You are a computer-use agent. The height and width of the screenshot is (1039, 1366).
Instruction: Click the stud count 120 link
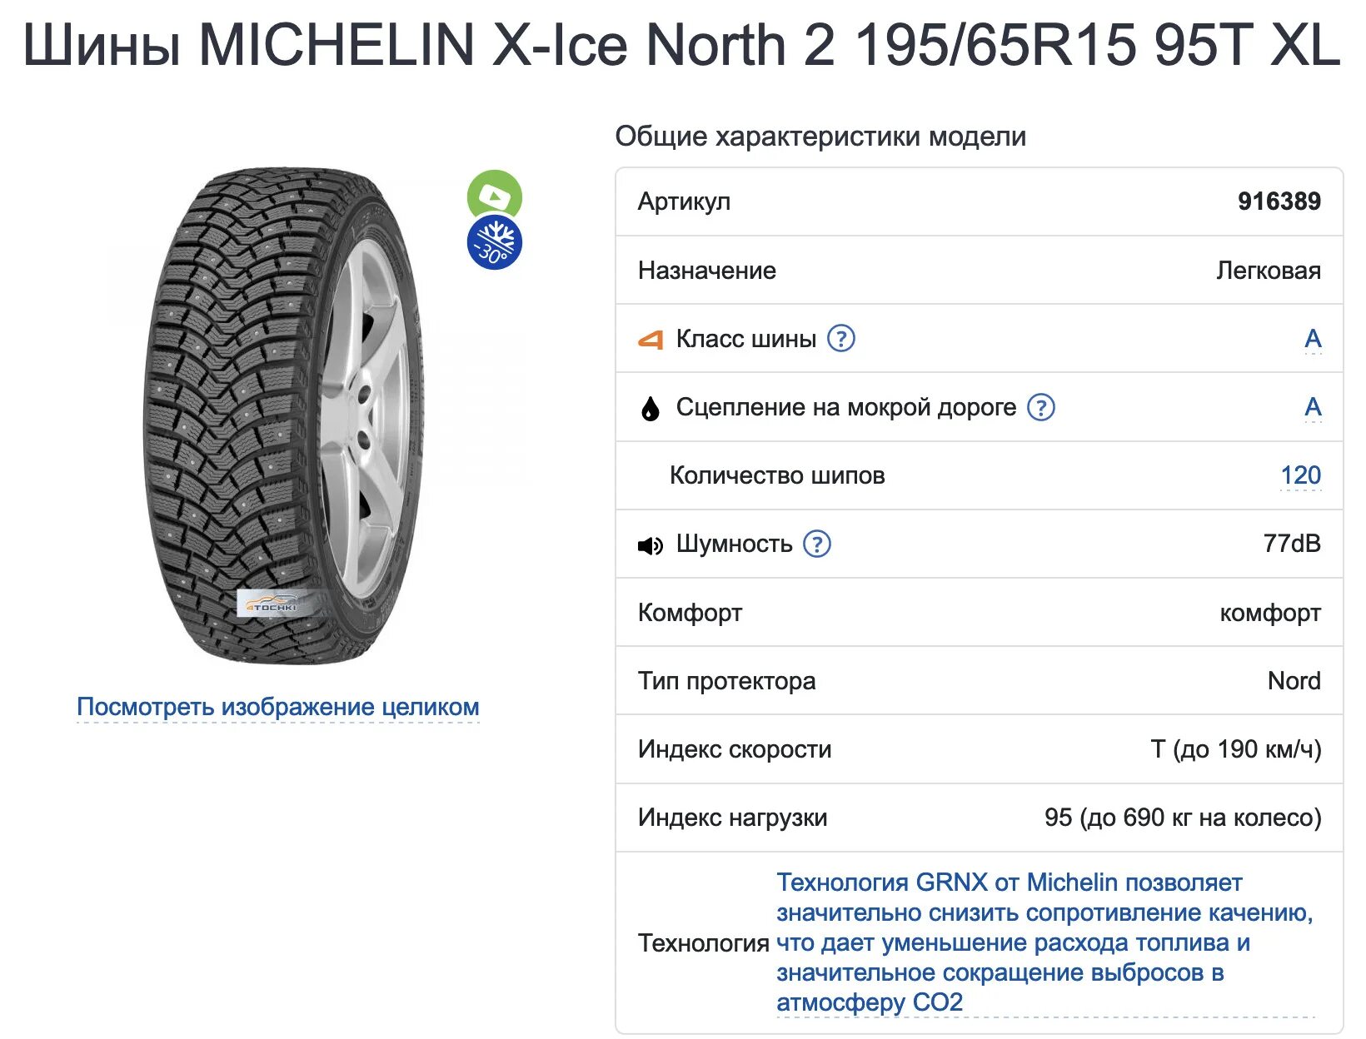1300,475
